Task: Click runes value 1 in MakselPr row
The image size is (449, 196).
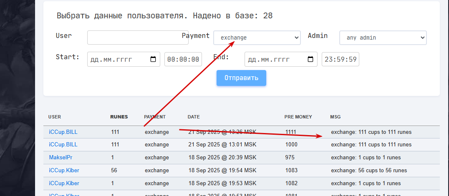Action: click(113, 157)
